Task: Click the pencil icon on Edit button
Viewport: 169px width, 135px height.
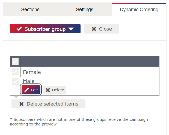Action: point(26,90)
